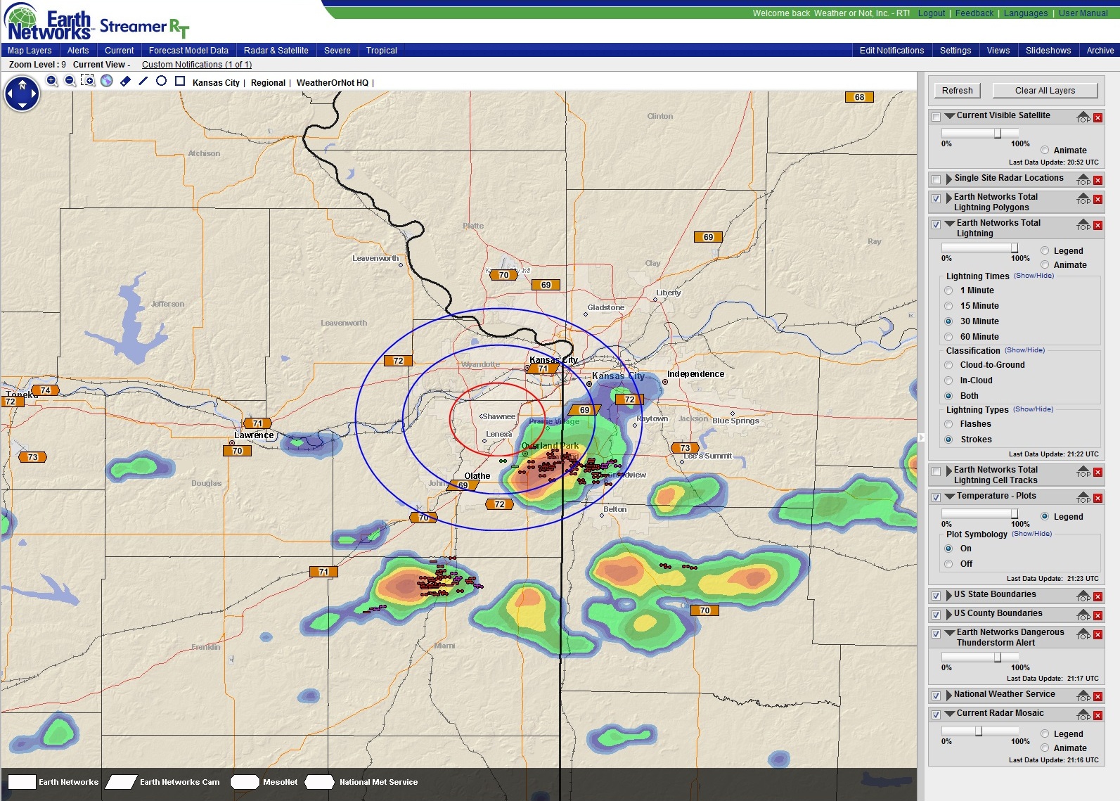The height and width of the screenshot is (801, 1120).
Task: Open the Map Layers menu
Action: coord(30,51)
